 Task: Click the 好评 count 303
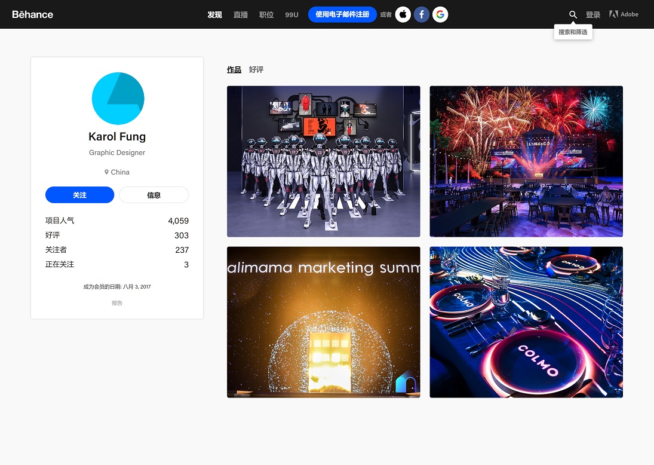click(x=182, y=235)
